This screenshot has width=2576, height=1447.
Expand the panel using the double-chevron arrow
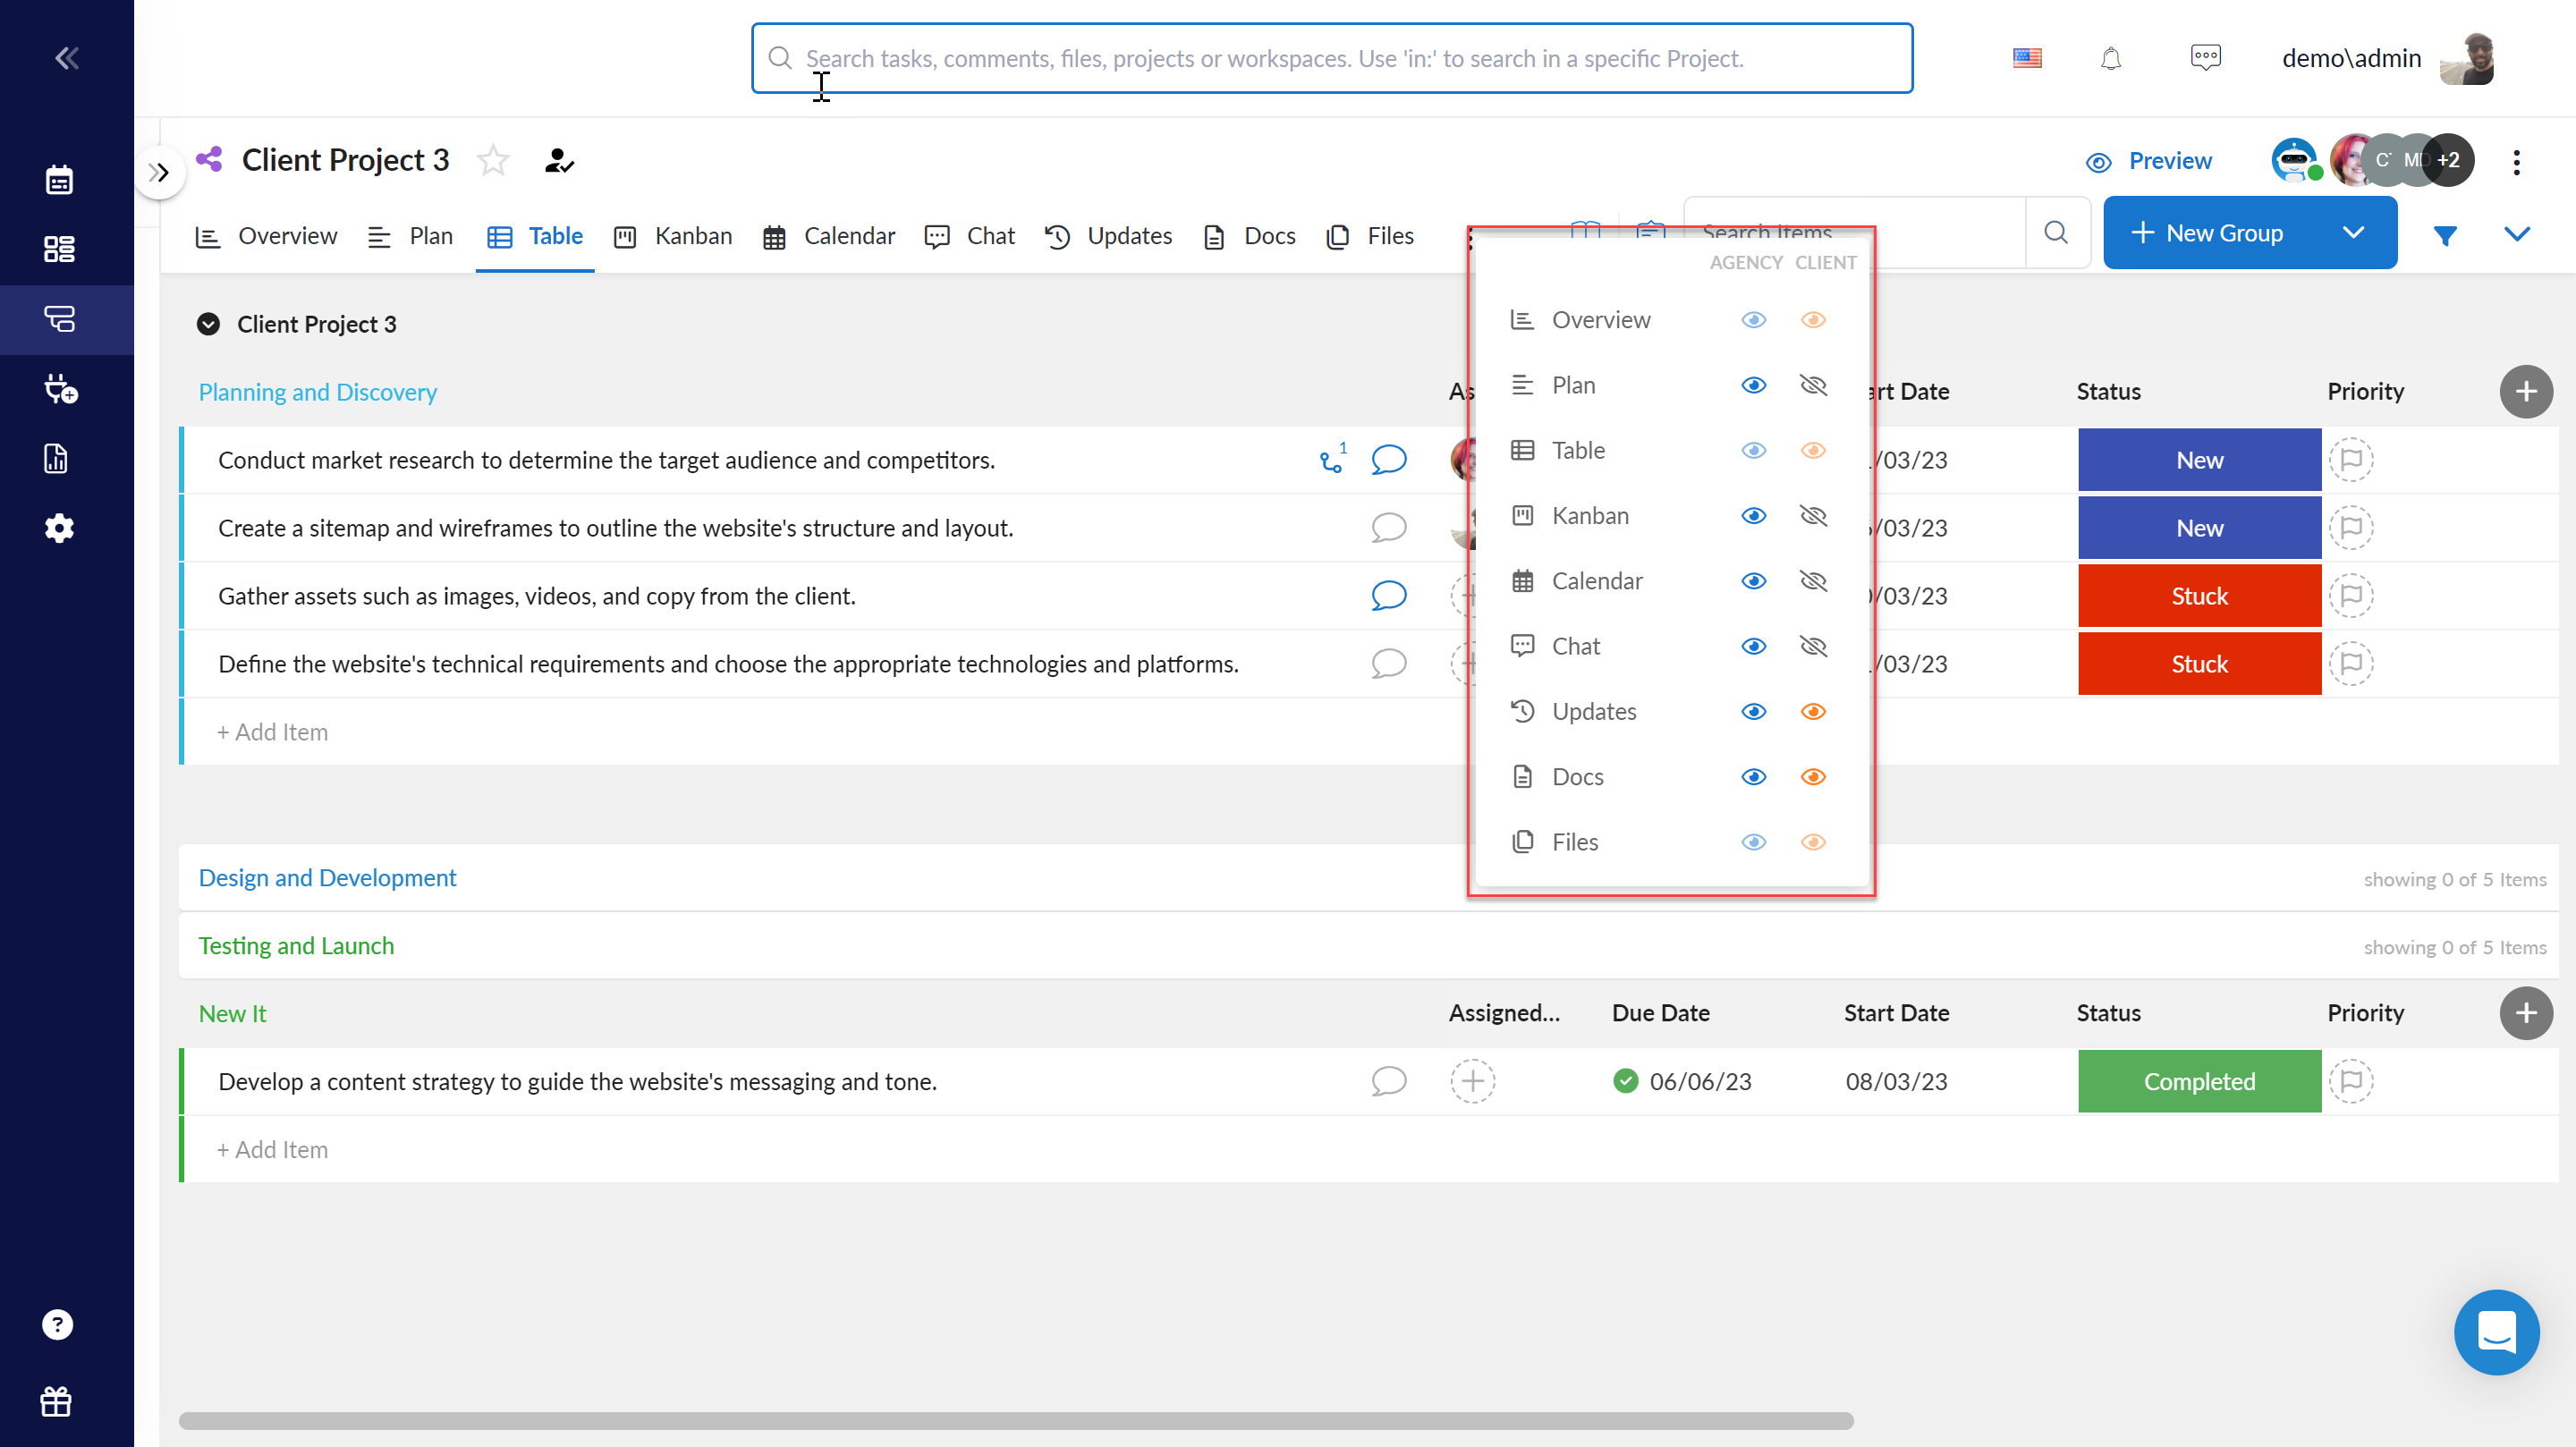click(x=160, y=172)
